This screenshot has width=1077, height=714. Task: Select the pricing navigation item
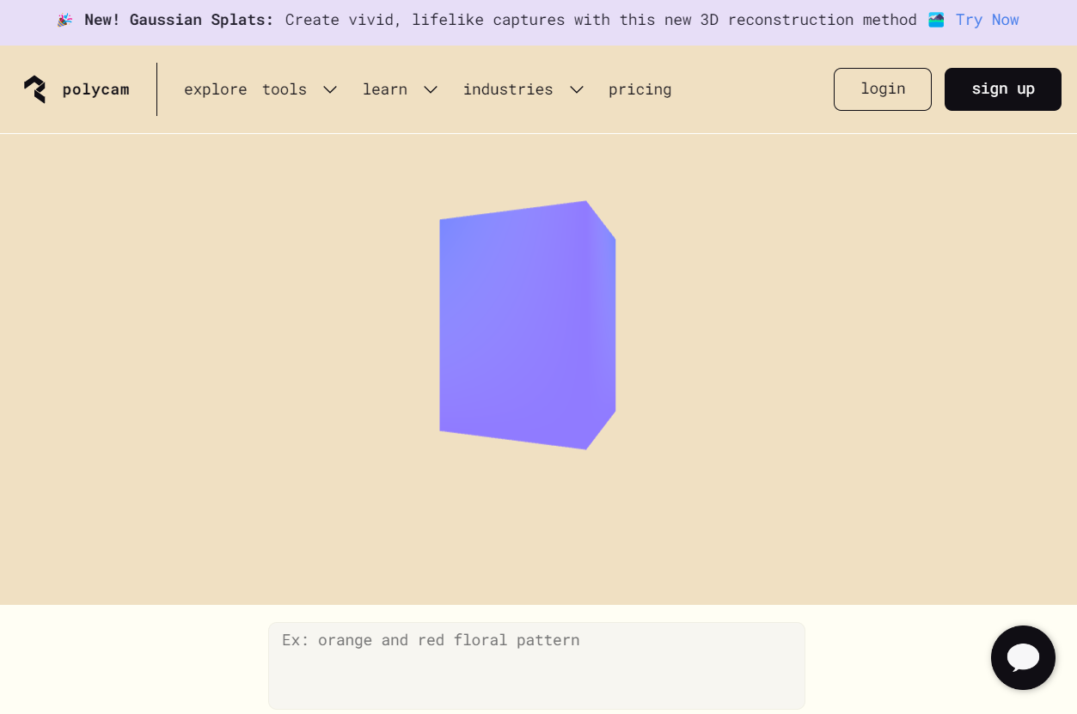click(639, 88)
